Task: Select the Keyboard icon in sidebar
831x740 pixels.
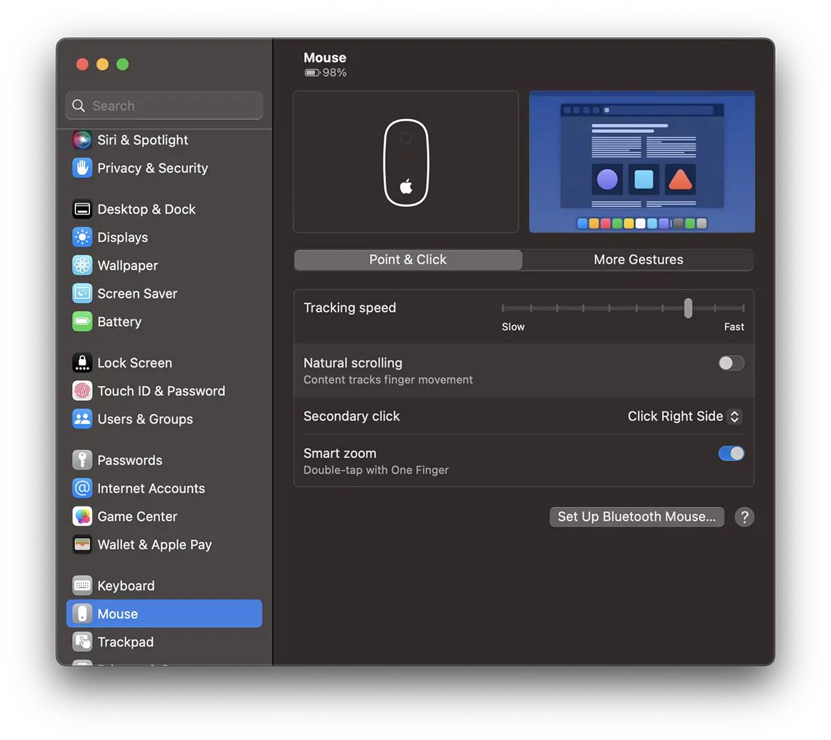Action: (82, 586)
